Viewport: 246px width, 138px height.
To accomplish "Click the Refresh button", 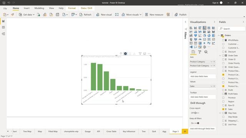I will (x=85, y=15).
